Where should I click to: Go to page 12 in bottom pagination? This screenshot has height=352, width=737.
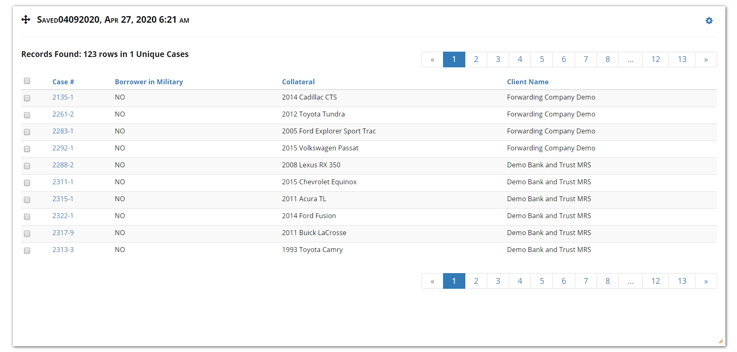(x=655, y=281)
